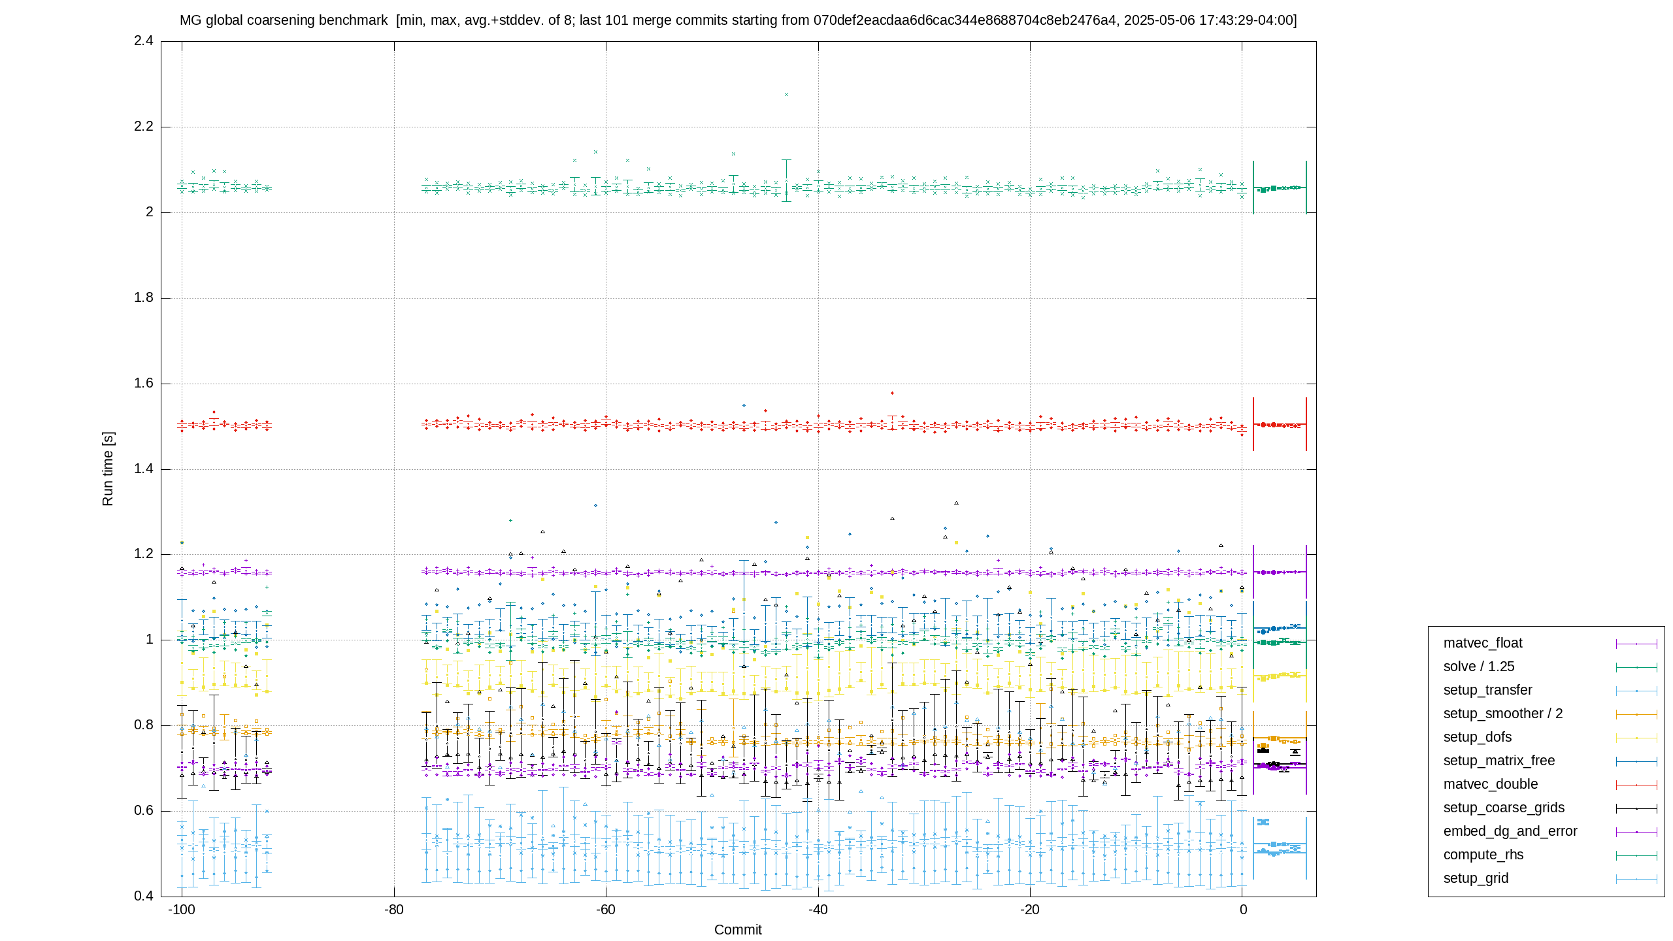Click the Run time [s] y-axis label

(x=108, y=469)
